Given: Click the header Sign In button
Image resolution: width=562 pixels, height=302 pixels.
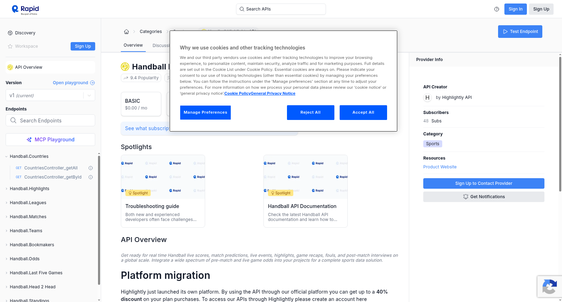Looking at the screenshot, I should pos(516,9).
